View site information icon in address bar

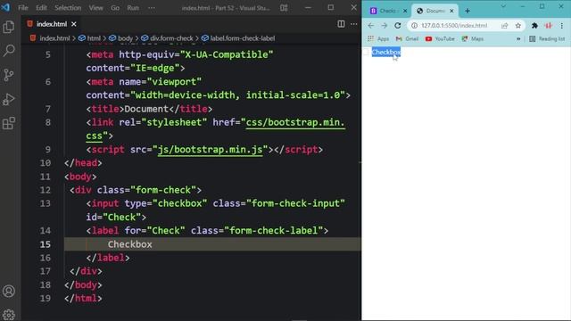point(414,26)
